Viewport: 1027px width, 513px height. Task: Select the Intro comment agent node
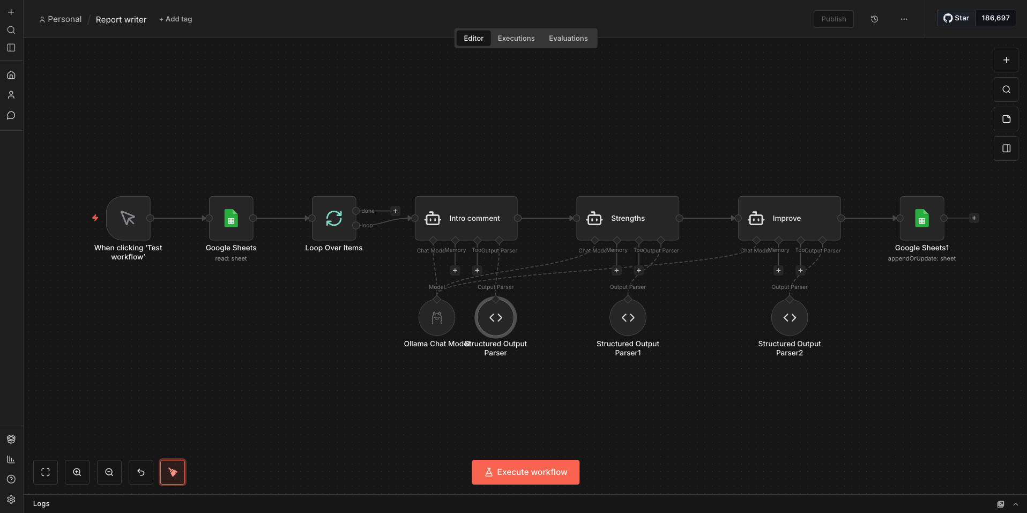[466, 218]
